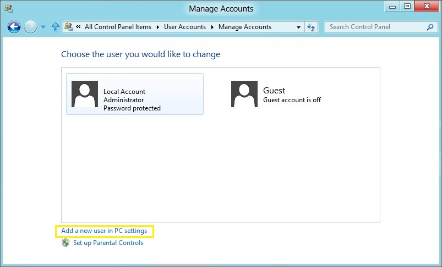Click the Back navigation arrow
Image resolution: width=442 pixels, height=267 pixels.
click(x=14, y=26)
